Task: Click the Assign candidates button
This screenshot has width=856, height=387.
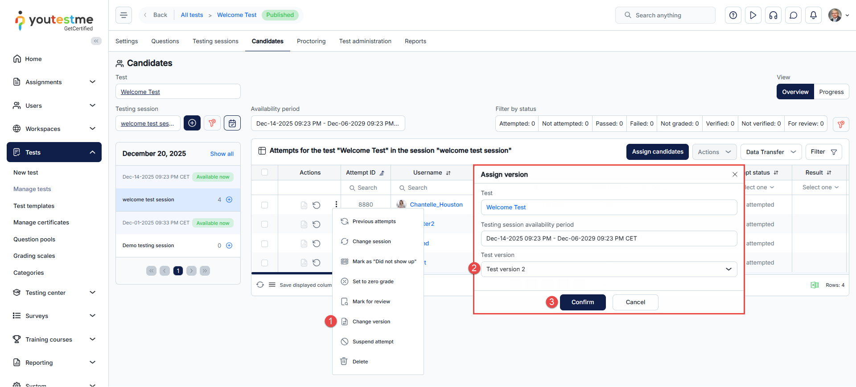Action: tap(657, 152)
